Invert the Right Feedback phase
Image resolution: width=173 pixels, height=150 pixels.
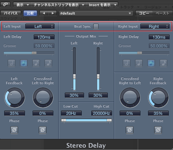[158, 130]
